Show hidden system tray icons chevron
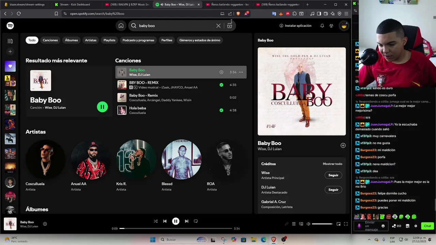 369,240
